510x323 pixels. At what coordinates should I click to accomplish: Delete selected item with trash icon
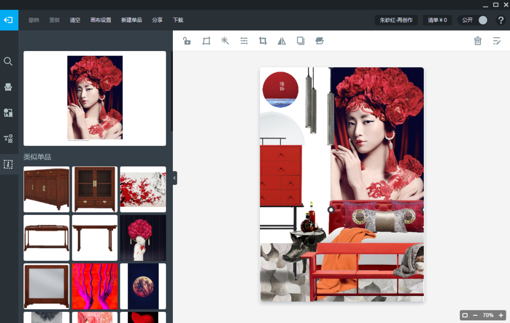pyautogui.click(x=477, y=41)
